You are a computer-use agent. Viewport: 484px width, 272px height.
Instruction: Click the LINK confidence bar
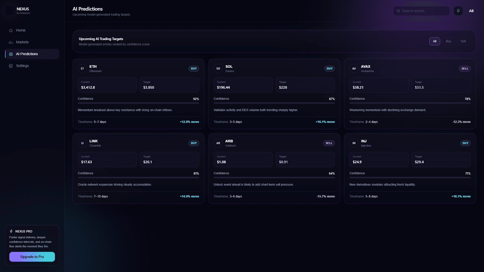click(138, 178)
